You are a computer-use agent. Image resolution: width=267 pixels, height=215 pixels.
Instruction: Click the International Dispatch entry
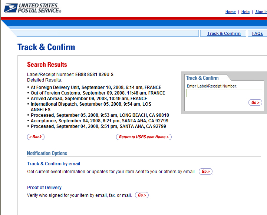coord(91,107)
